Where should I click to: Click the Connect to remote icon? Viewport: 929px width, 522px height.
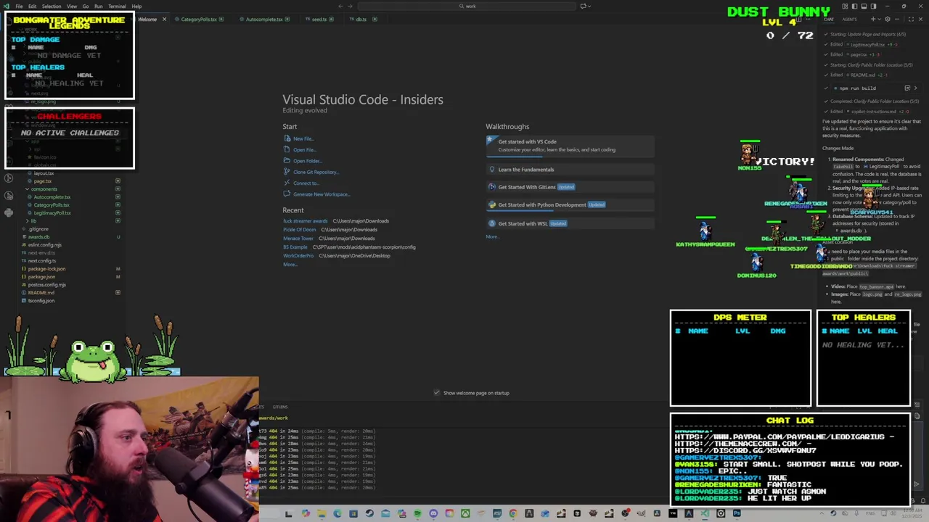pyautogui.click(x=287, y=183)
